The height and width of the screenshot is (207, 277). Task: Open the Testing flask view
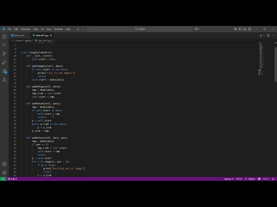[x=4, y=79]
